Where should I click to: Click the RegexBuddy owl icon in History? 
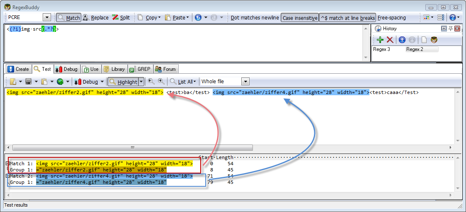(434, 40)
